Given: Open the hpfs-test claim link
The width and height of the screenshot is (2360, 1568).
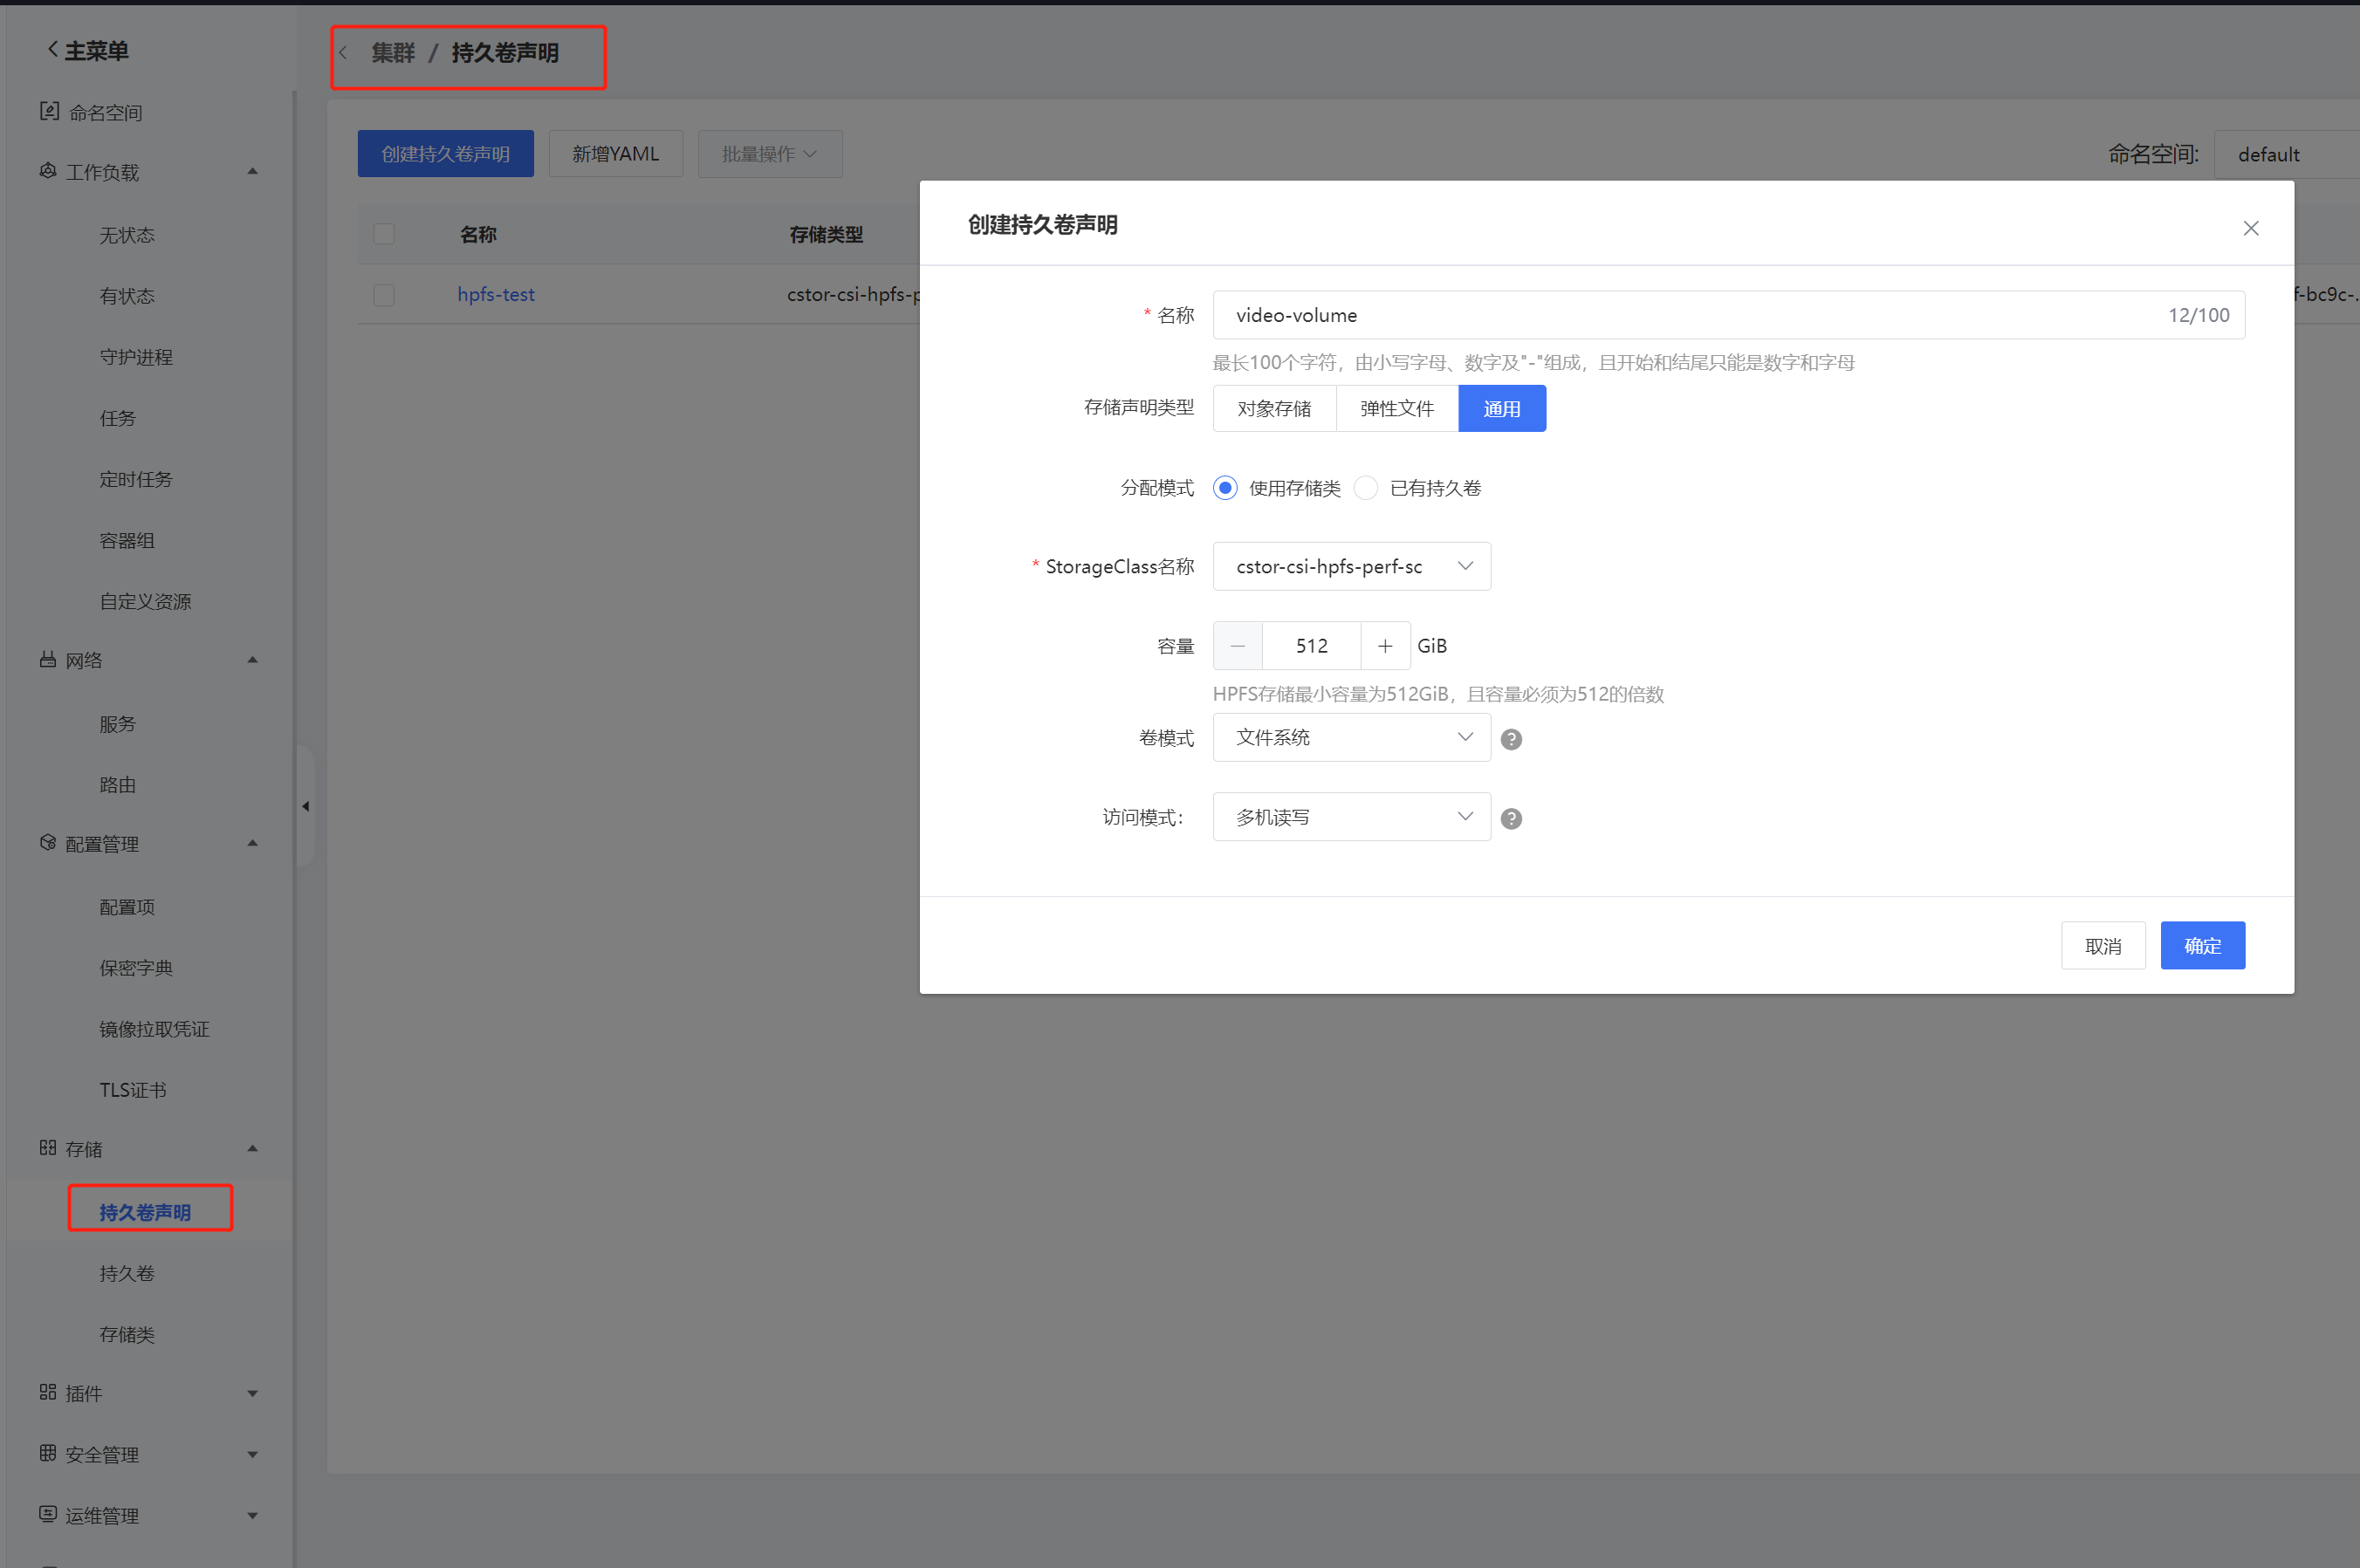Looking at the screenshot, I should coord(496,294).
